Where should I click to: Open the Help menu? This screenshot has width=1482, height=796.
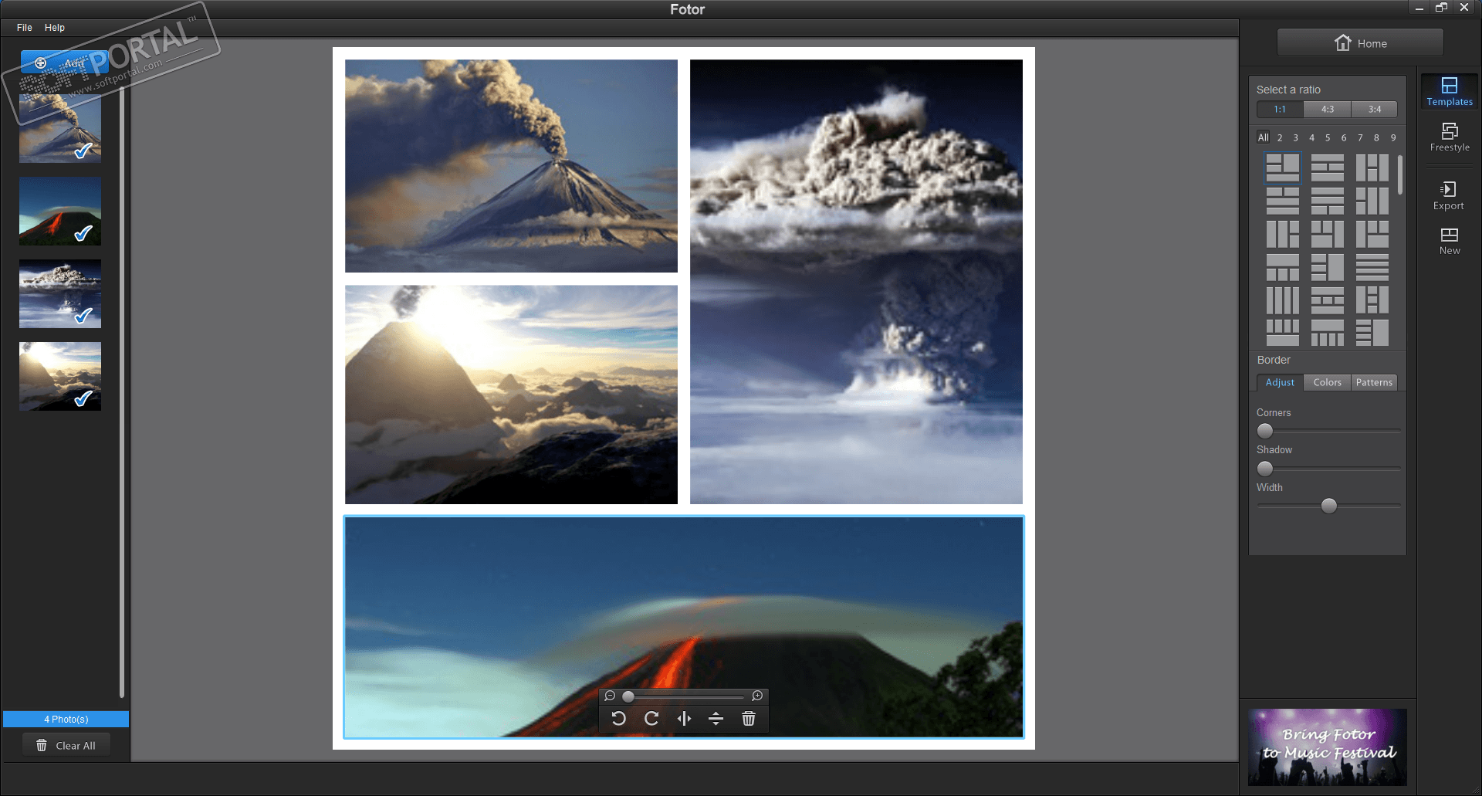[x=55, y=28]
